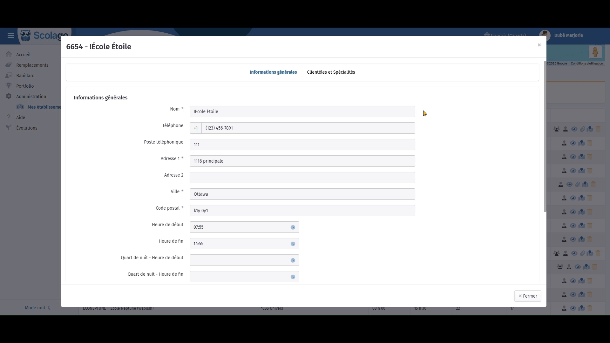610x343 pixels.
Task: Click the Street View pegman icon
Action: coord(595,52)
